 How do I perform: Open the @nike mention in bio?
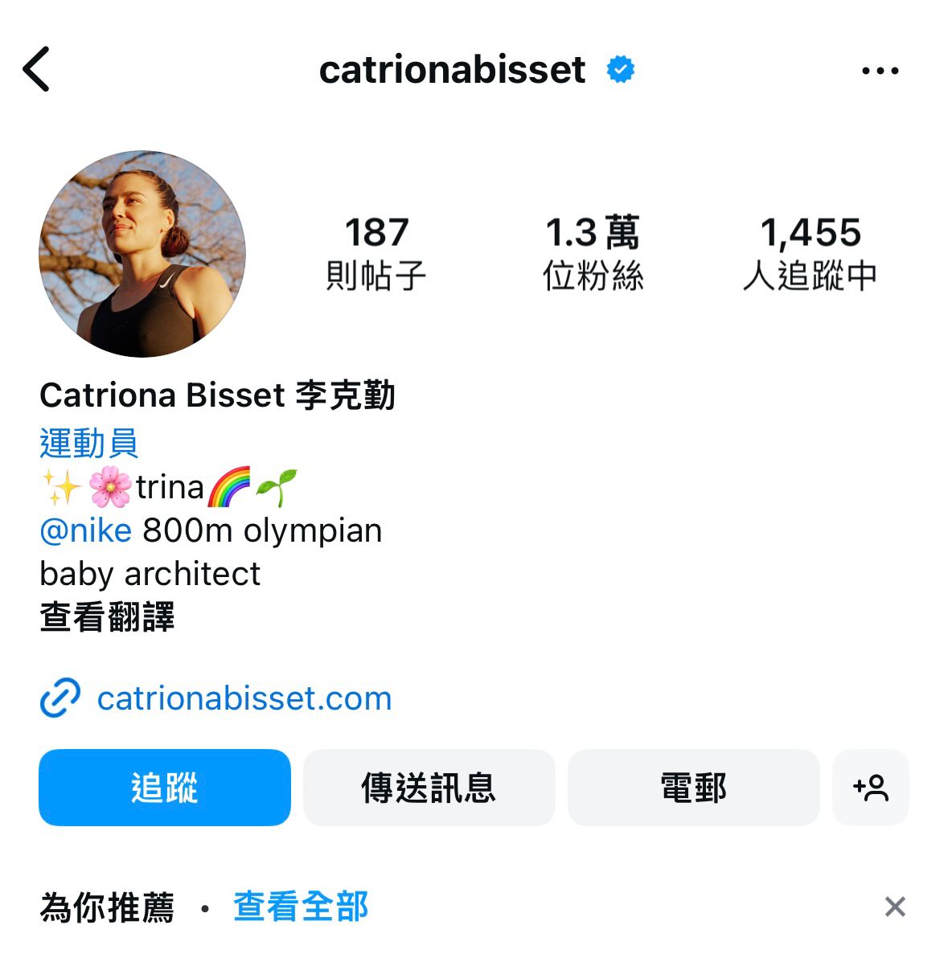point(86,530)
